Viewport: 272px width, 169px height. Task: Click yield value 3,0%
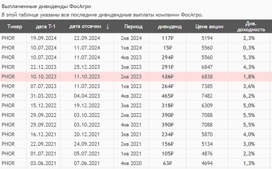[249, 144]
